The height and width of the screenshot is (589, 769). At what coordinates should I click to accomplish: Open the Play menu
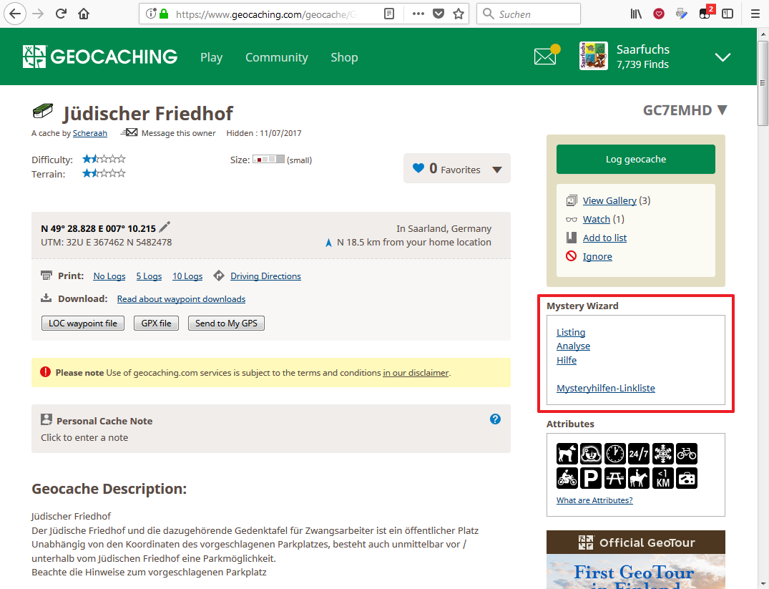click(x=211, y=57)
